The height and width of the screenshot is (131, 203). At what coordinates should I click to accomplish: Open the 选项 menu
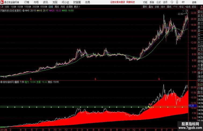165,2
